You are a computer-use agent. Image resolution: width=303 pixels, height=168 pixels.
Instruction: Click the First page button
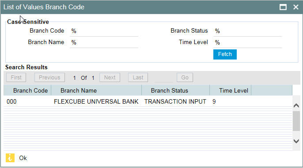pyautogui.click(x=16, y=78)
